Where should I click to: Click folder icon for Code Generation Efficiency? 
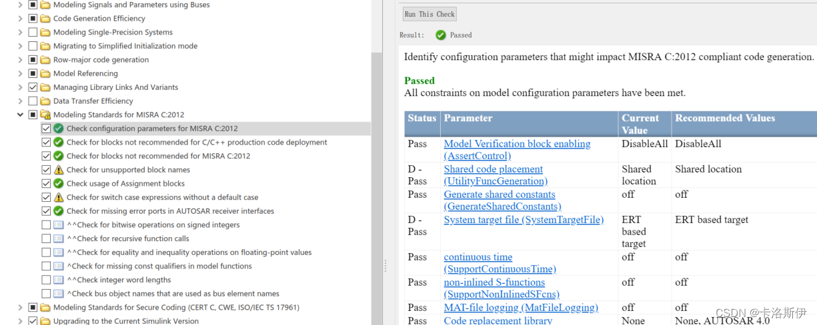[x=45, y=19]
